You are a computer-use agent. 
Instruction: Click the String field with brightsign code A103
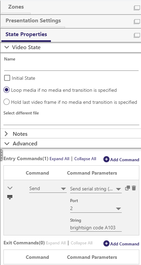pyautogui.click(x=96, y=228)
